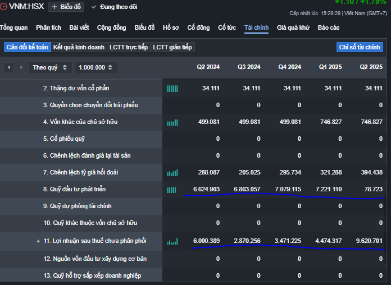The height and width of the screenshot is (285, 391).
Task: Switch to Kết quả kinh doanh statement
Action: pos(79,47)
